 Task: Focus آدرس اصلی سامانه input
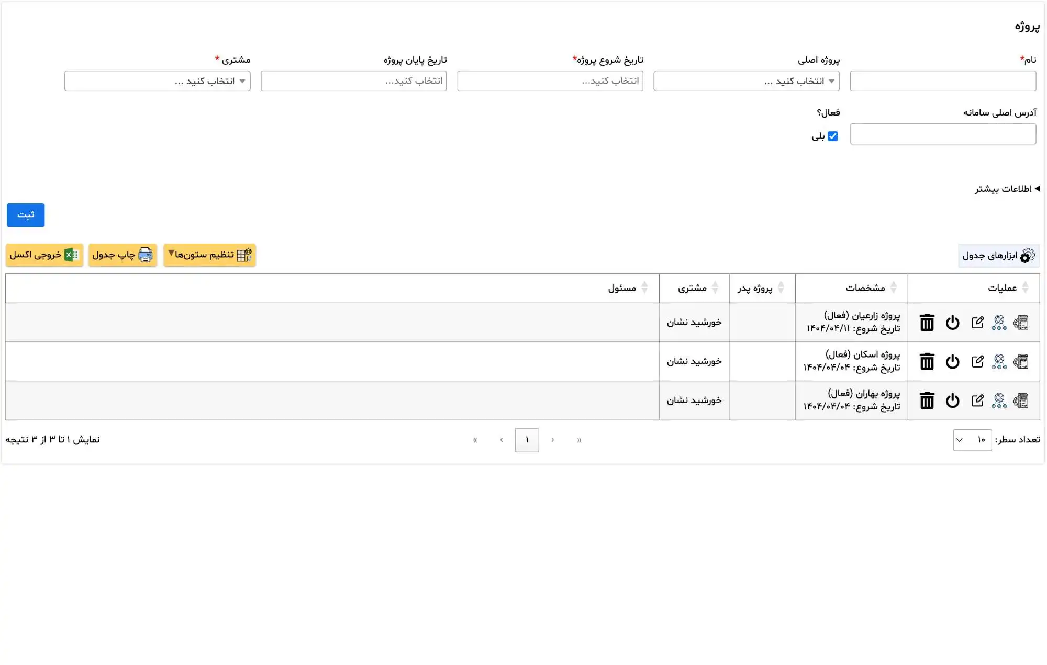tap(943, 134)
